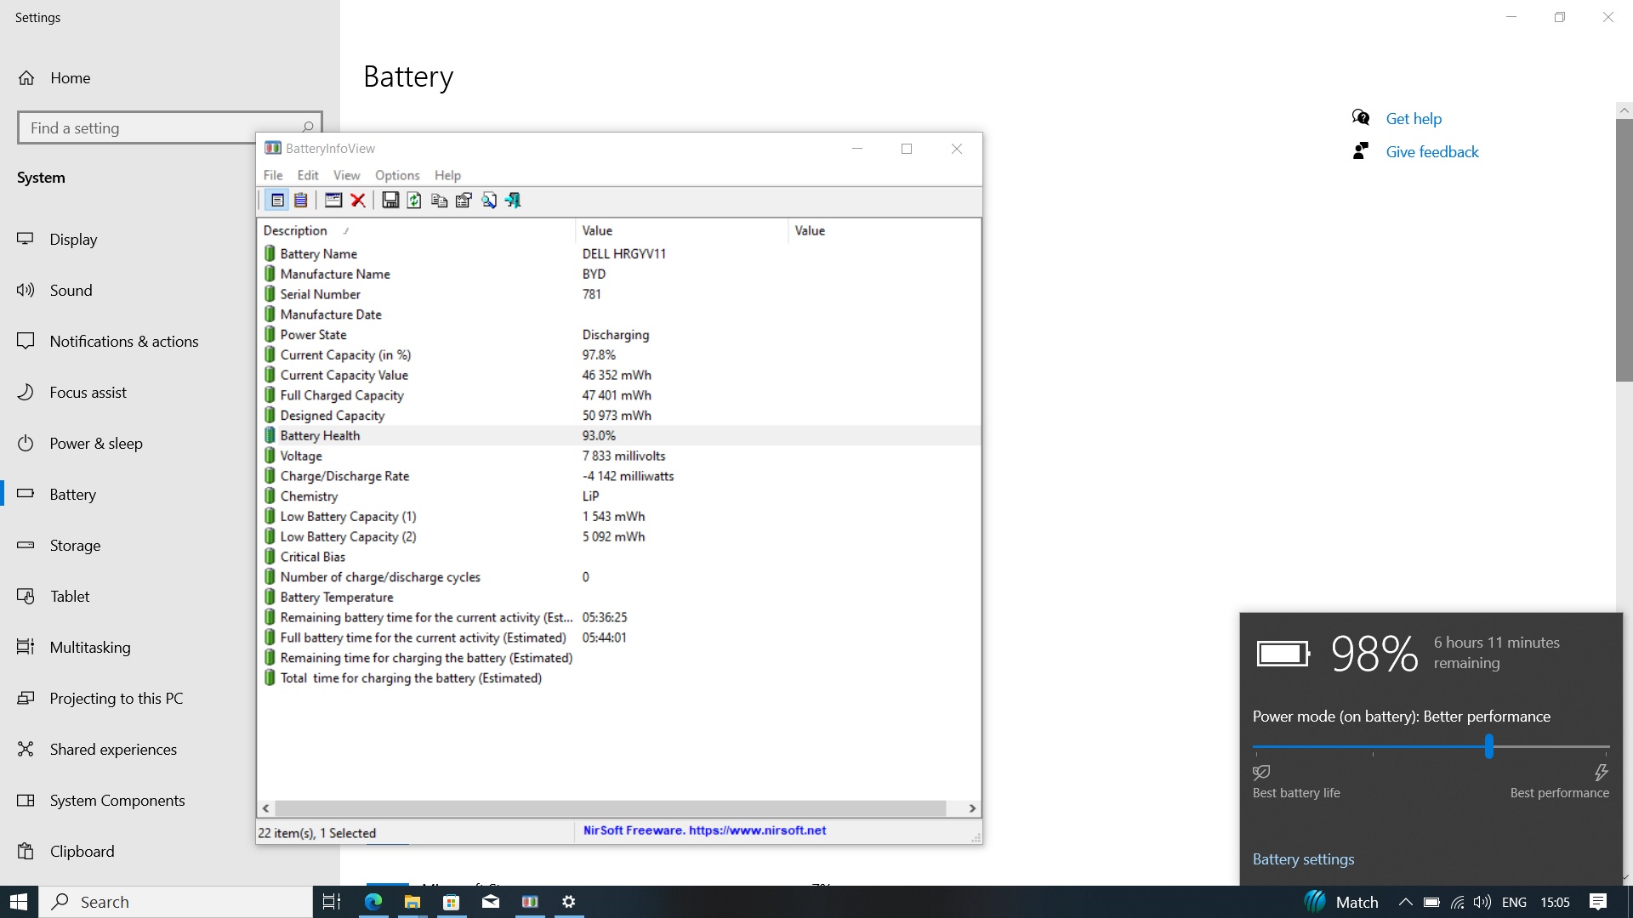1633x918 pixels.
Task: Select the Charge/Discharge Rate row
Action: (619, 476)
